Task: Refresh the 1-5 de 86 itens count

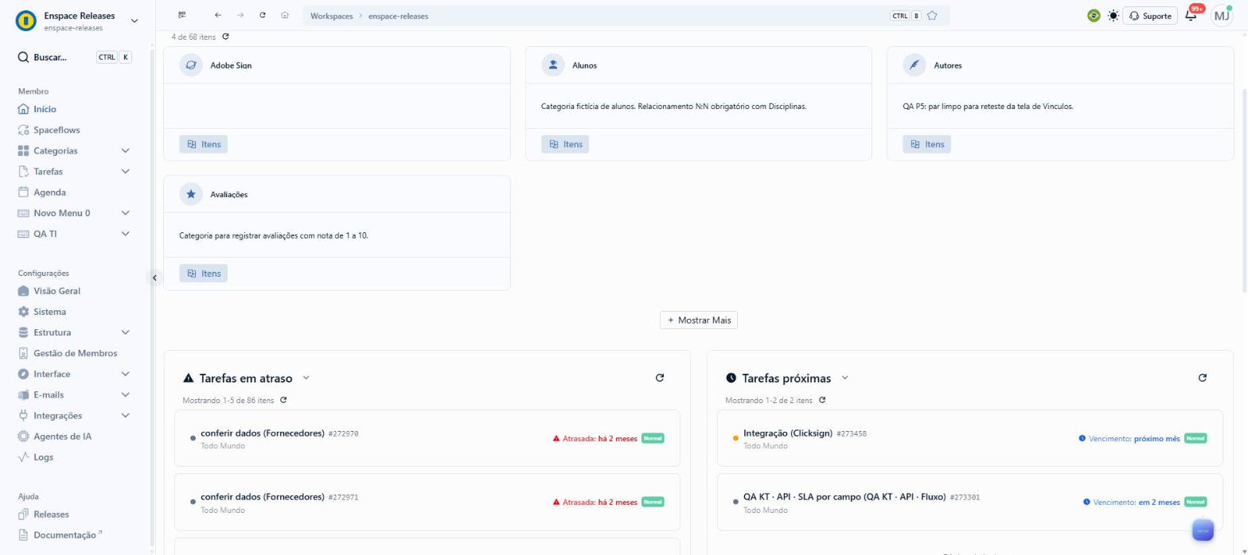Action: pos(283,400)
